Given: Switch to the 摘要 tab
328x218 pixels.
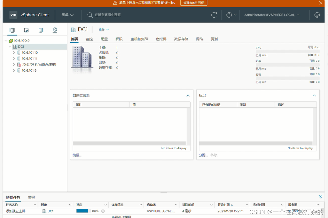Looking at the screenshot, I should point(74,39).
